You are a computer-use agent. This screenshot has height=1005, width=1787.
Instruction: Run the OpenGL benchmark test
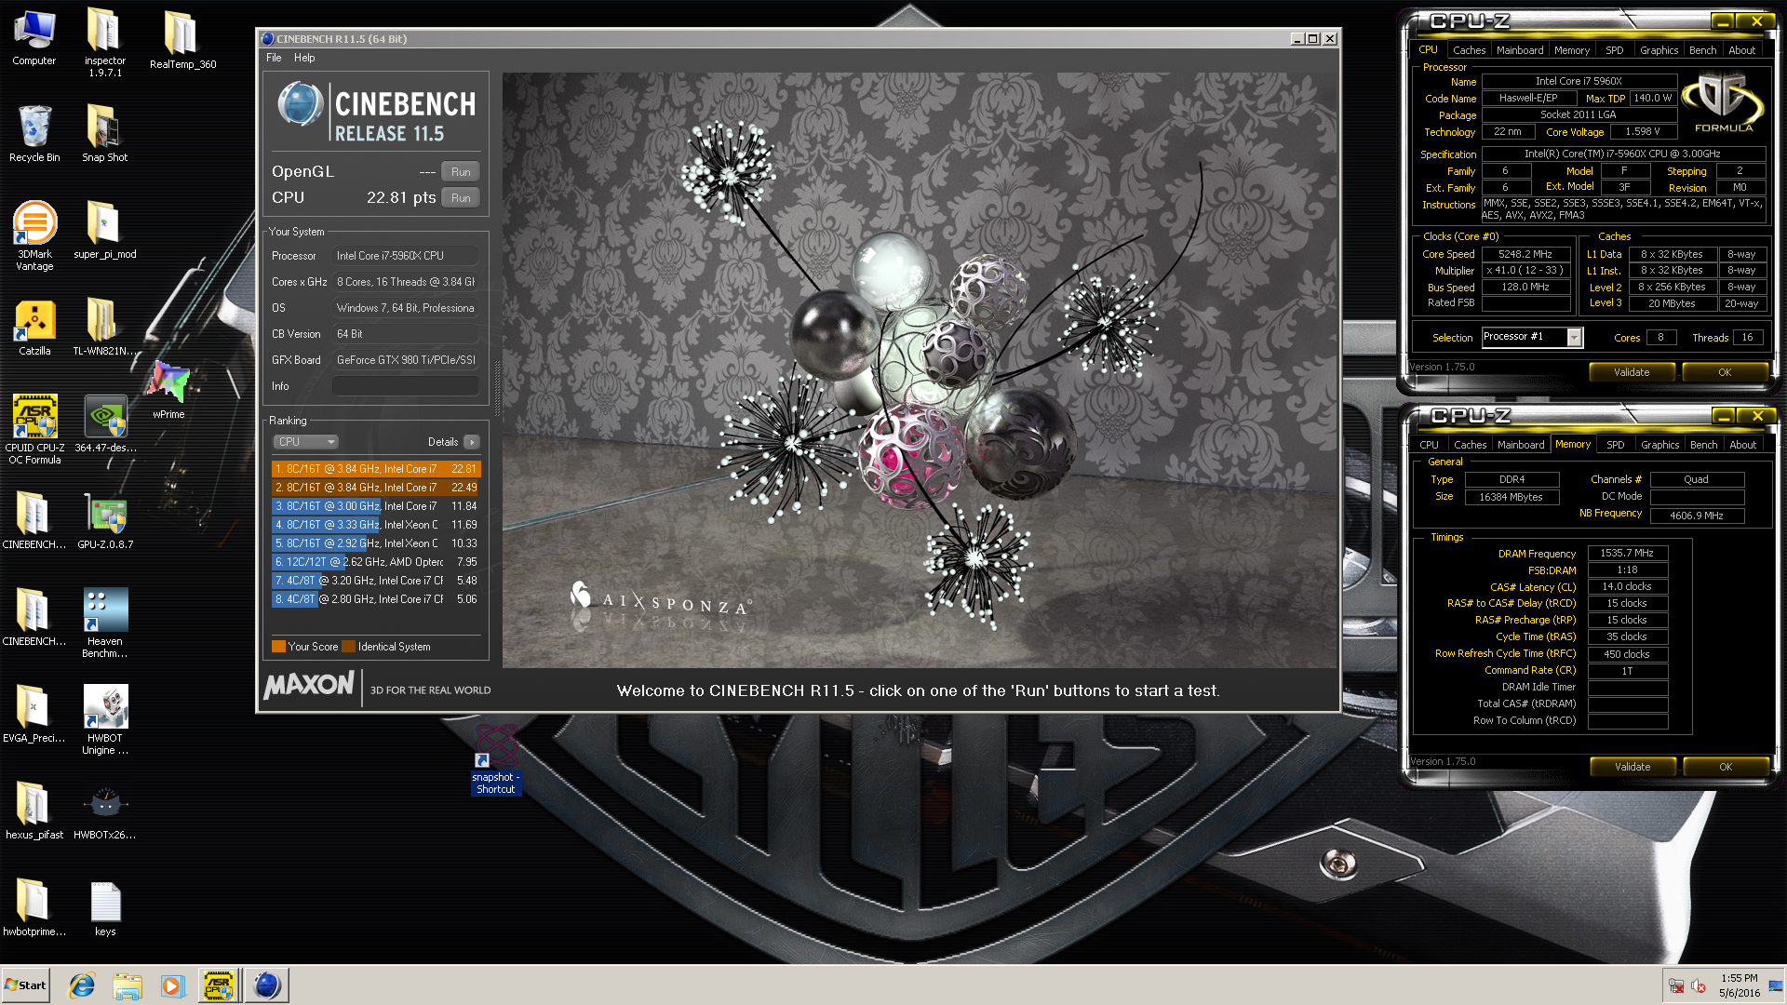[461, 172]
